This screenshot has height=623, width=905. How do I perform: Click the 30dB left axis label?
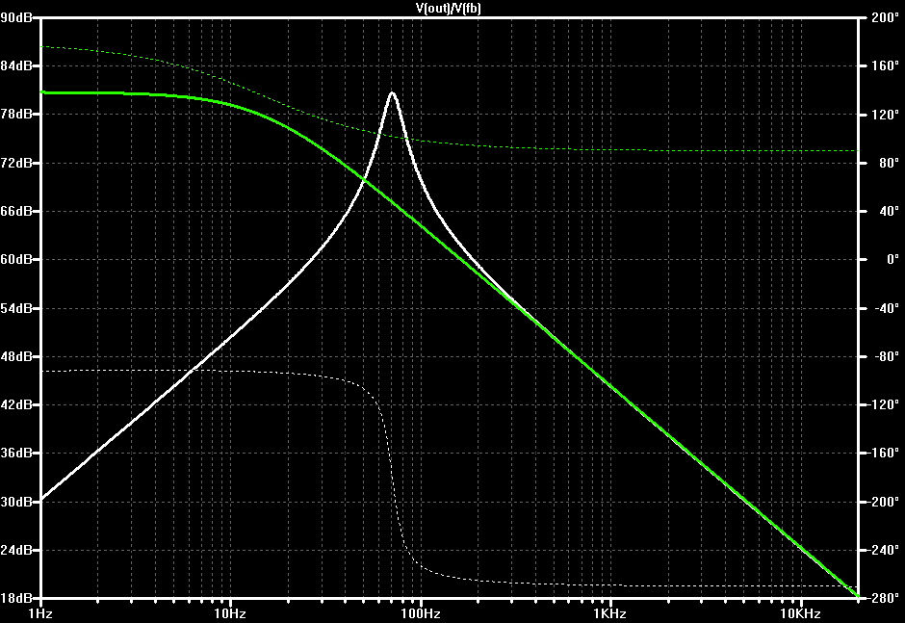(x=16, y=502)
